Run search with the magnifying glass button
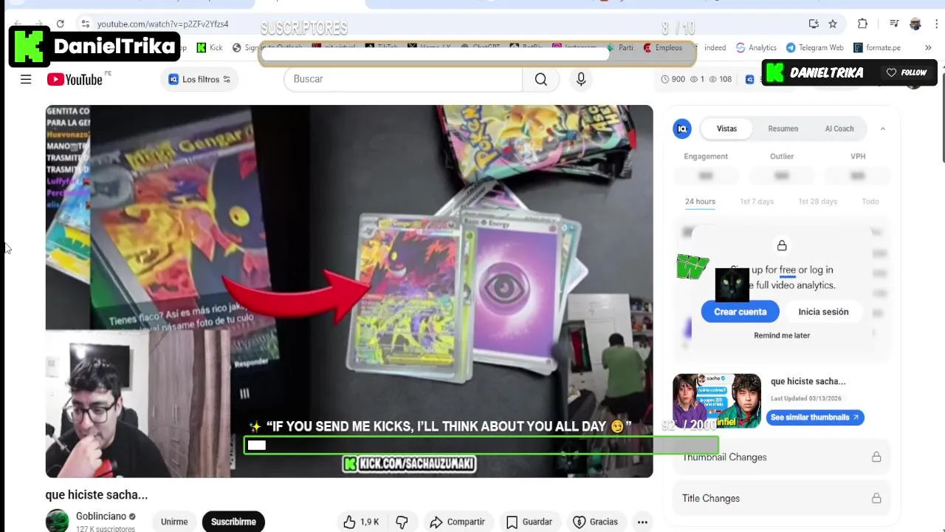 coord(541,79)
